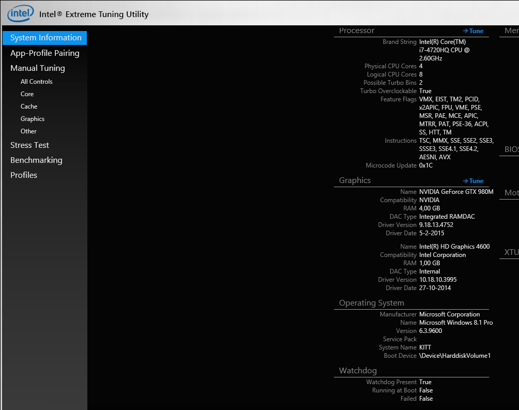Open Other tuning sub-item
The width and height of the screenshot is (519, 410).
[28, 131]
